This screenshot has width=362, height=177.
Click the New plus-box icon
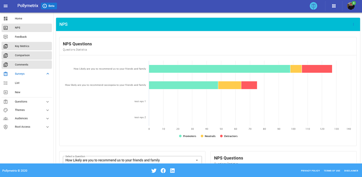tap(6, 92)
